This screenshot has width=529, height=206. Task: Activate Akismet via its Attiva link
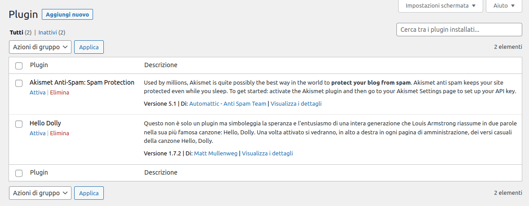click(x=37, y=93)
